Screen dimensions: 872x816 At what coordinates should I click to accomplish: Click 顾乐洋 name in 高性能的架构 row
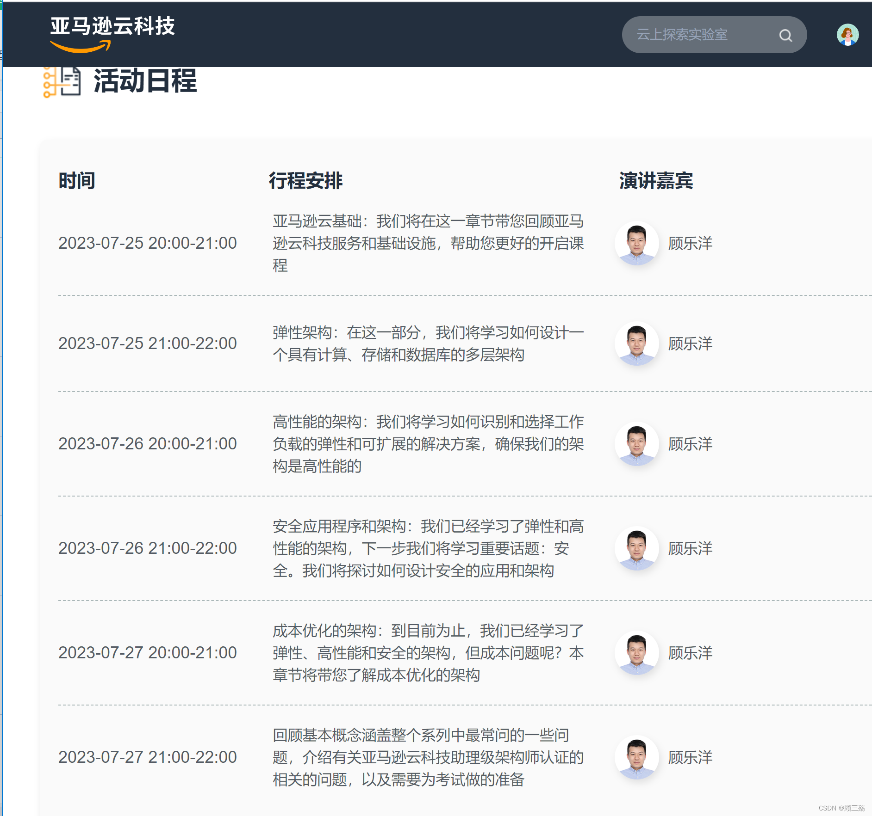(690, 444)
